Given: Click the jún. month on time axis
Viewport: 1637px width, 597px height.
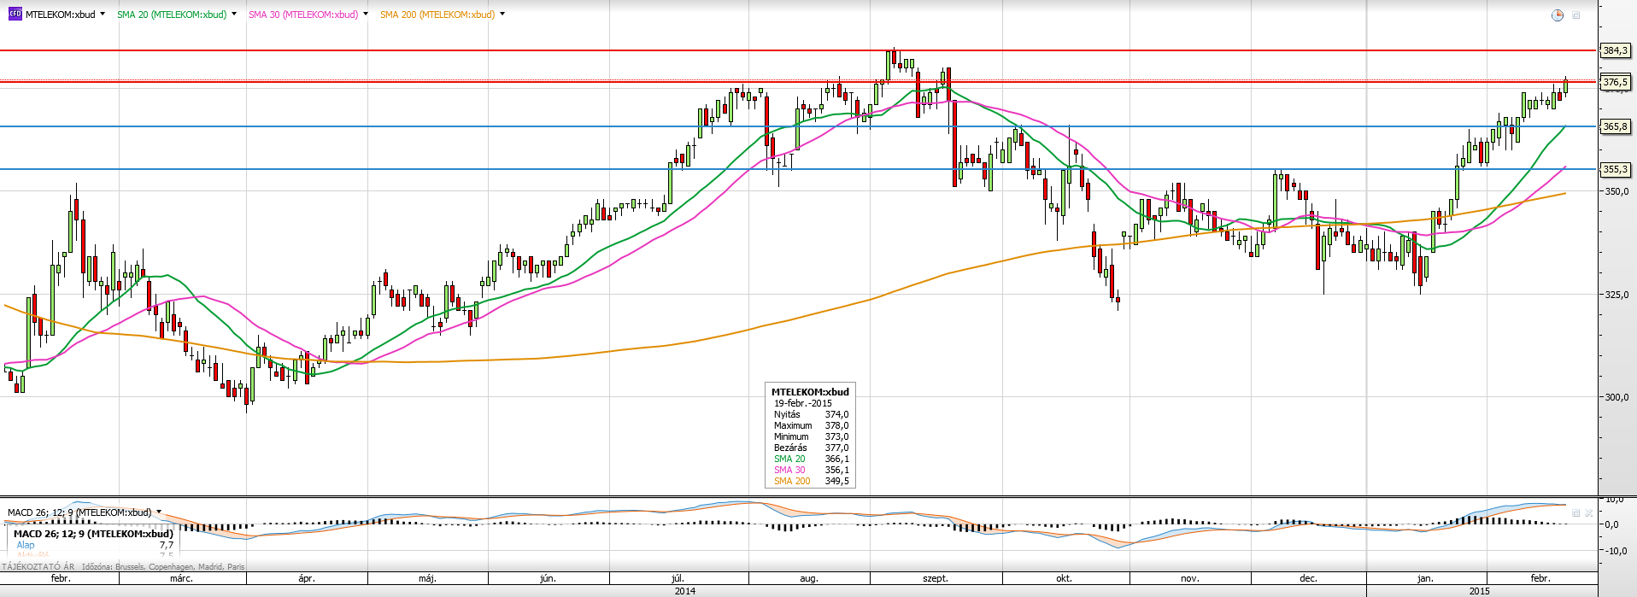Looking at the screenshot, I should (548, 578).
